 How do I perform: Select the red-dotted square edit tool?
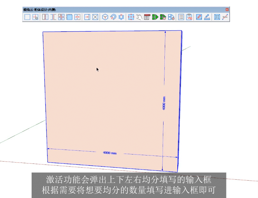tap(131, 17)
